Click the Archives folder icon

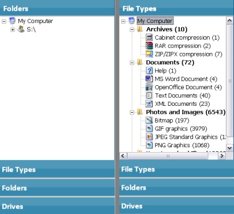140,29
